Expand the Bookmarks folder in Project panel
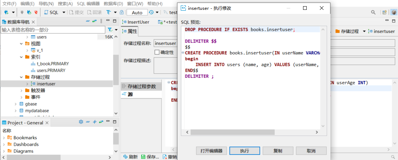Screen dimensions: 398x160 [x=4, y=138]
